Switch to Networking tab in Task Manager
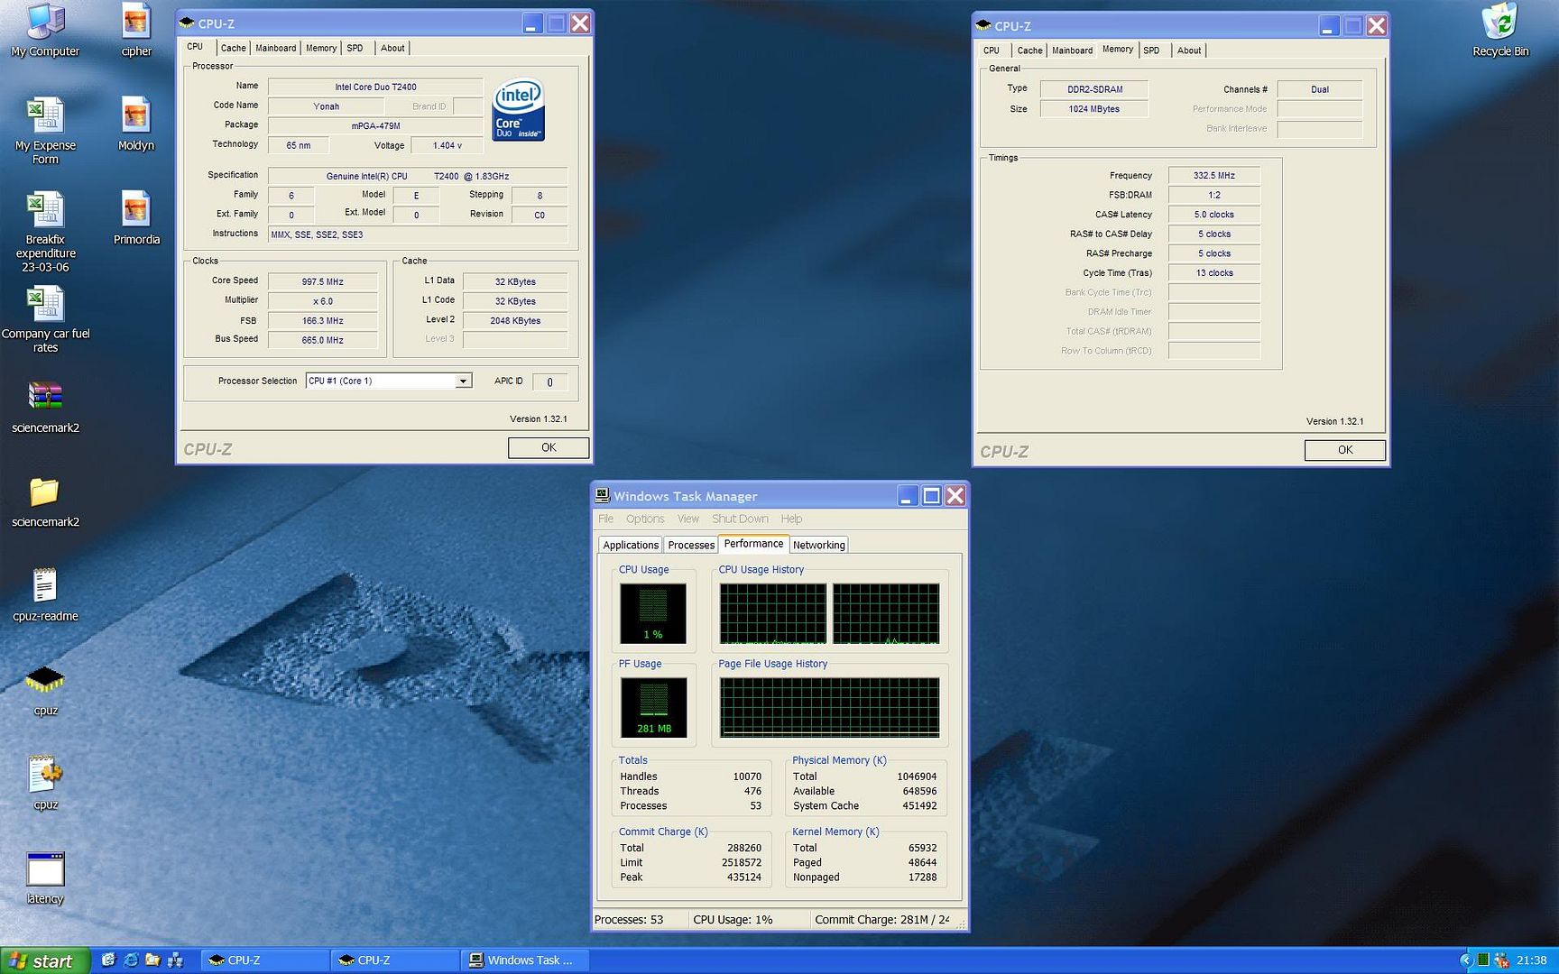 819,545
